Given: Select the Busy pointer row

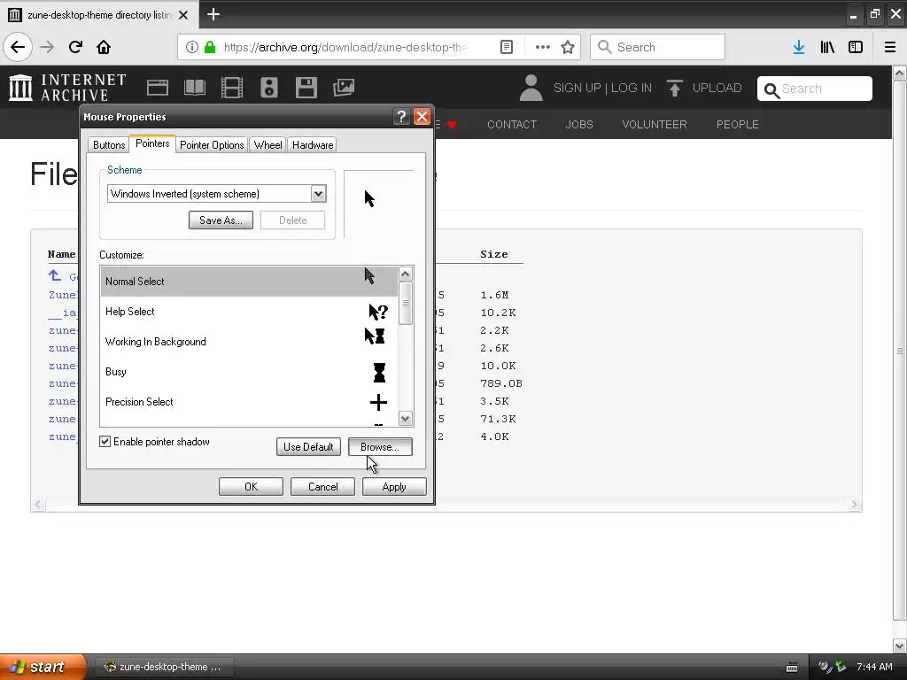Looking at the screenshot, I should tap(249, 372).
